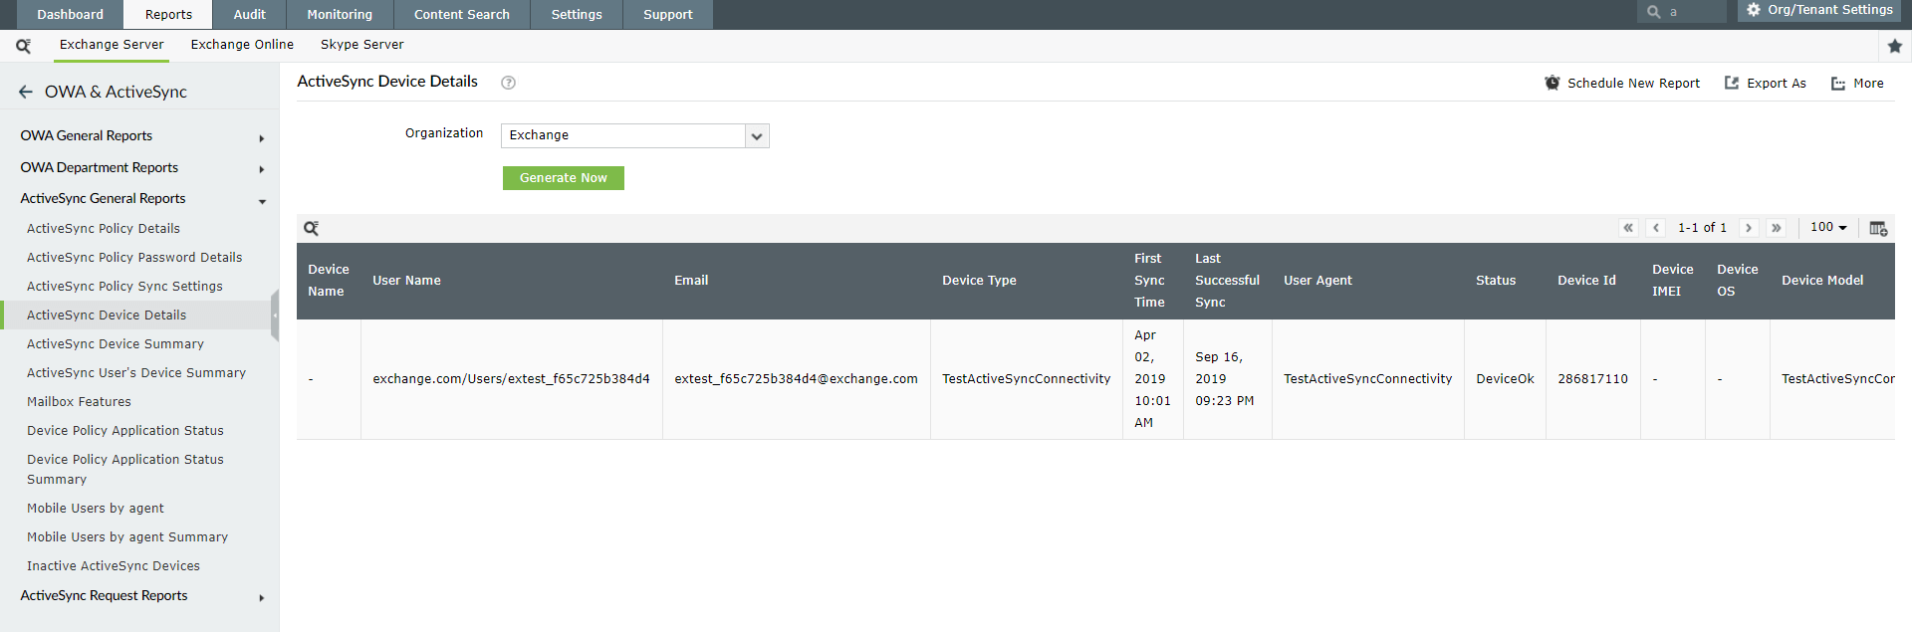The width and height of the screenshot is (1912, 632).
Task: Open the Export As menu
Action: [x=1765, y=84]
